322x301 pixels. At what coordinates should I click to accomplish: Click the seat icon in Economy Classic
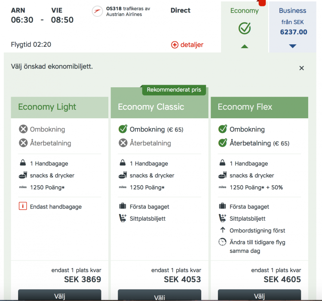[x=123, y=218]
